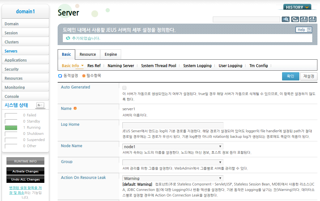Click the Undo ALL Changes button
320x201 pixels.
coord(25,179)
